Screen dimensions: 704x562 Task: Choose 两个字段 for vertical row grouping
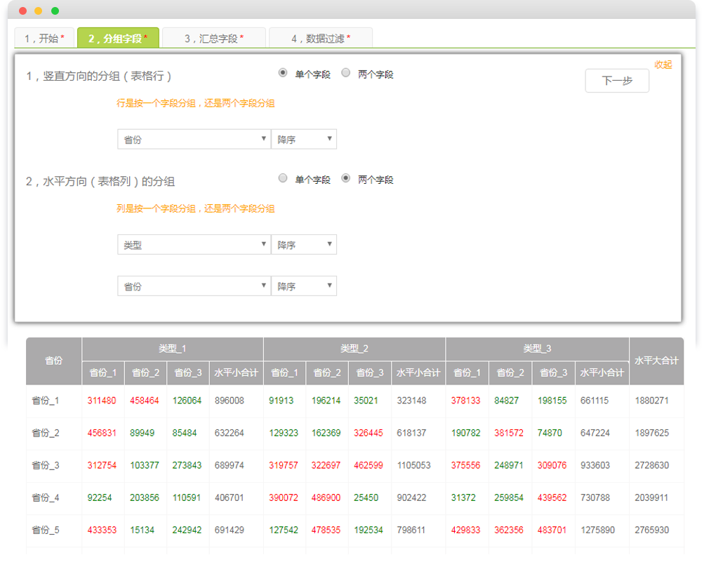tap(344, 72)
